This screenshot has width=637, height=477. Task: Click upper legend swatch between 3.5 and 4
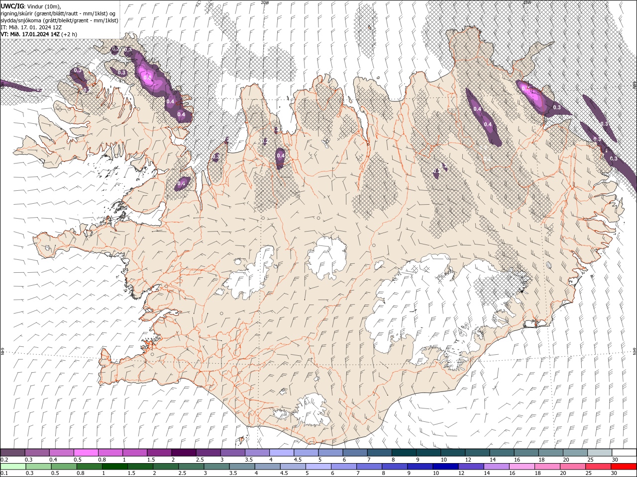coord(257,453)
